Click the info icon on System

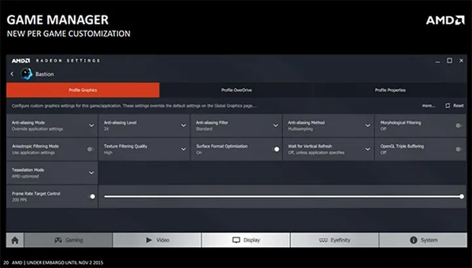(414, 240)
